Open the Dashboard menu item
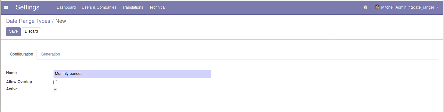This screenshot has width=444, height=112. click(x=66, y=7)
